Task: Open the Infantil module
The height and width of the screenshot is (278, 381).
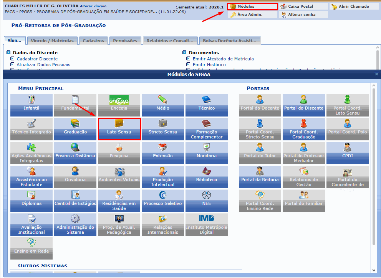Action: pos(31,105)
